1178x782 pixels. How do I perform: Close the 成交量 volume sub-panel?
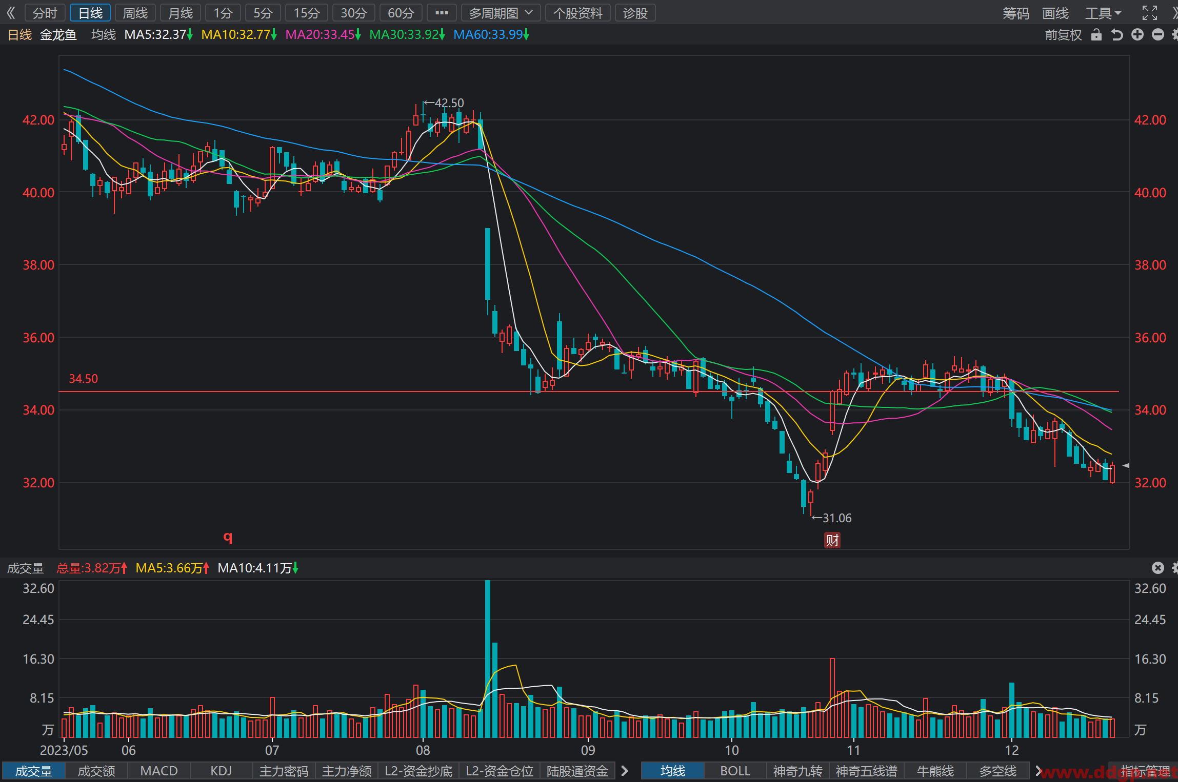(1157, 568)
